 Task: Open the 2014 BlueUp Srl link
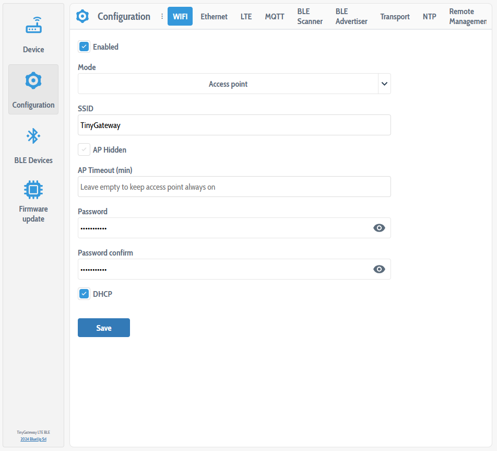point(33,439)
